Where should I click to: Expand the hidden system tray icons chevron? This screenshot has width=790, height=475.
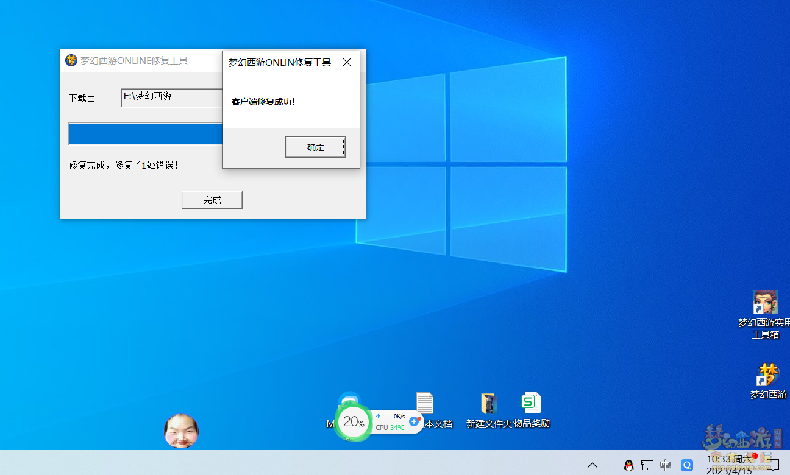click(592, 465)
